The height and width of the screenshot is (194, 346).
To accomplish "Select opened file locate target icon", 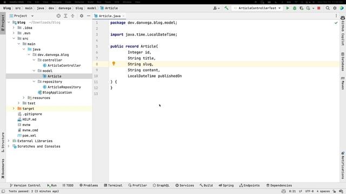I will (58, 16).
